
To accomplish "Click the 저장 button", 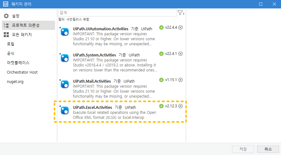I will tap(243, 149).
